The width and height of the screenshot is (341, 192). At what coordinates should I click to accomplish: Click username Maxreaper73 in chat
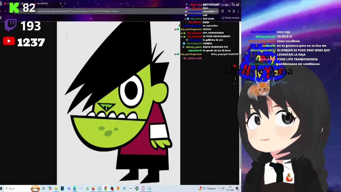point(194,43)
